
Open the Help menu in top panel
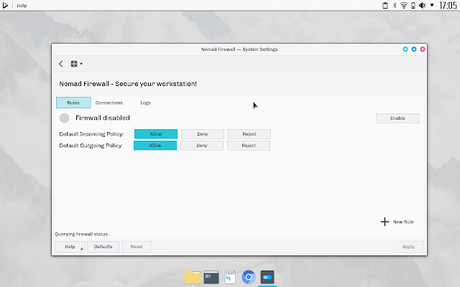point(22,5)
